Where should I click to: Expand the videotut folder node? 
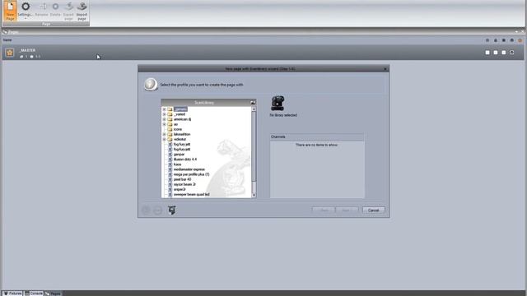point(164,139)
